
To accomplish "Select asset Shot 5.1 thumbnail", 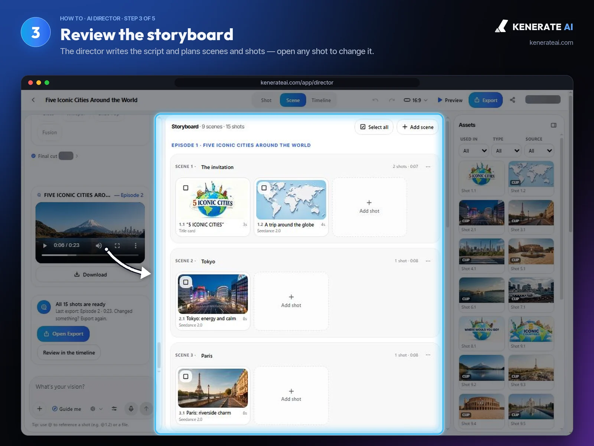I will [531, 252].
